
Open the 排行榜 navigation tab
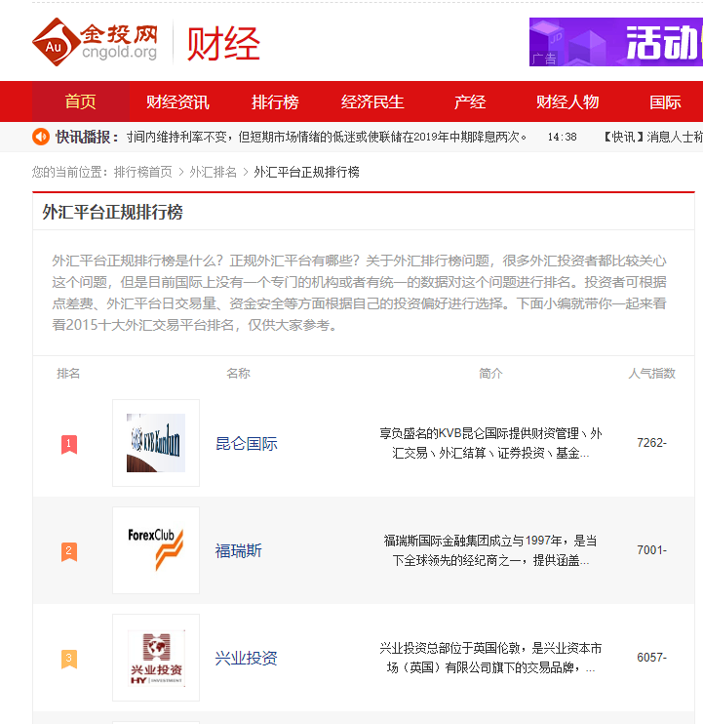[275, 101]
